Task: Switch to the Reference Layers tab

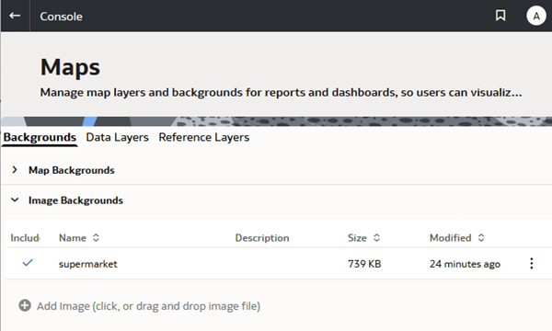Action: [204, 137]
